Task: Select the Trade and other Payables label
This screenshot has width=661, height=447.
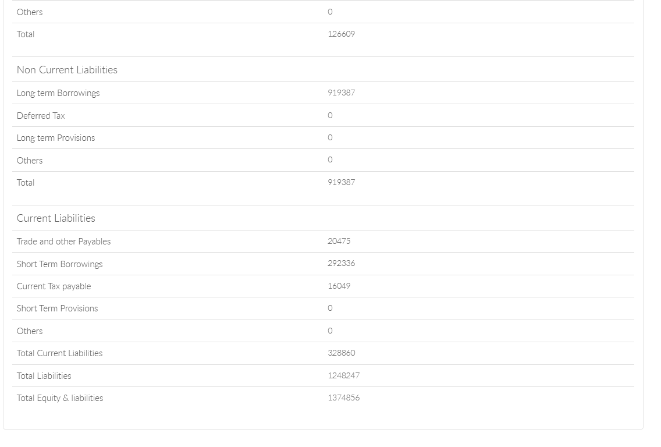Action: click(63, 242)
